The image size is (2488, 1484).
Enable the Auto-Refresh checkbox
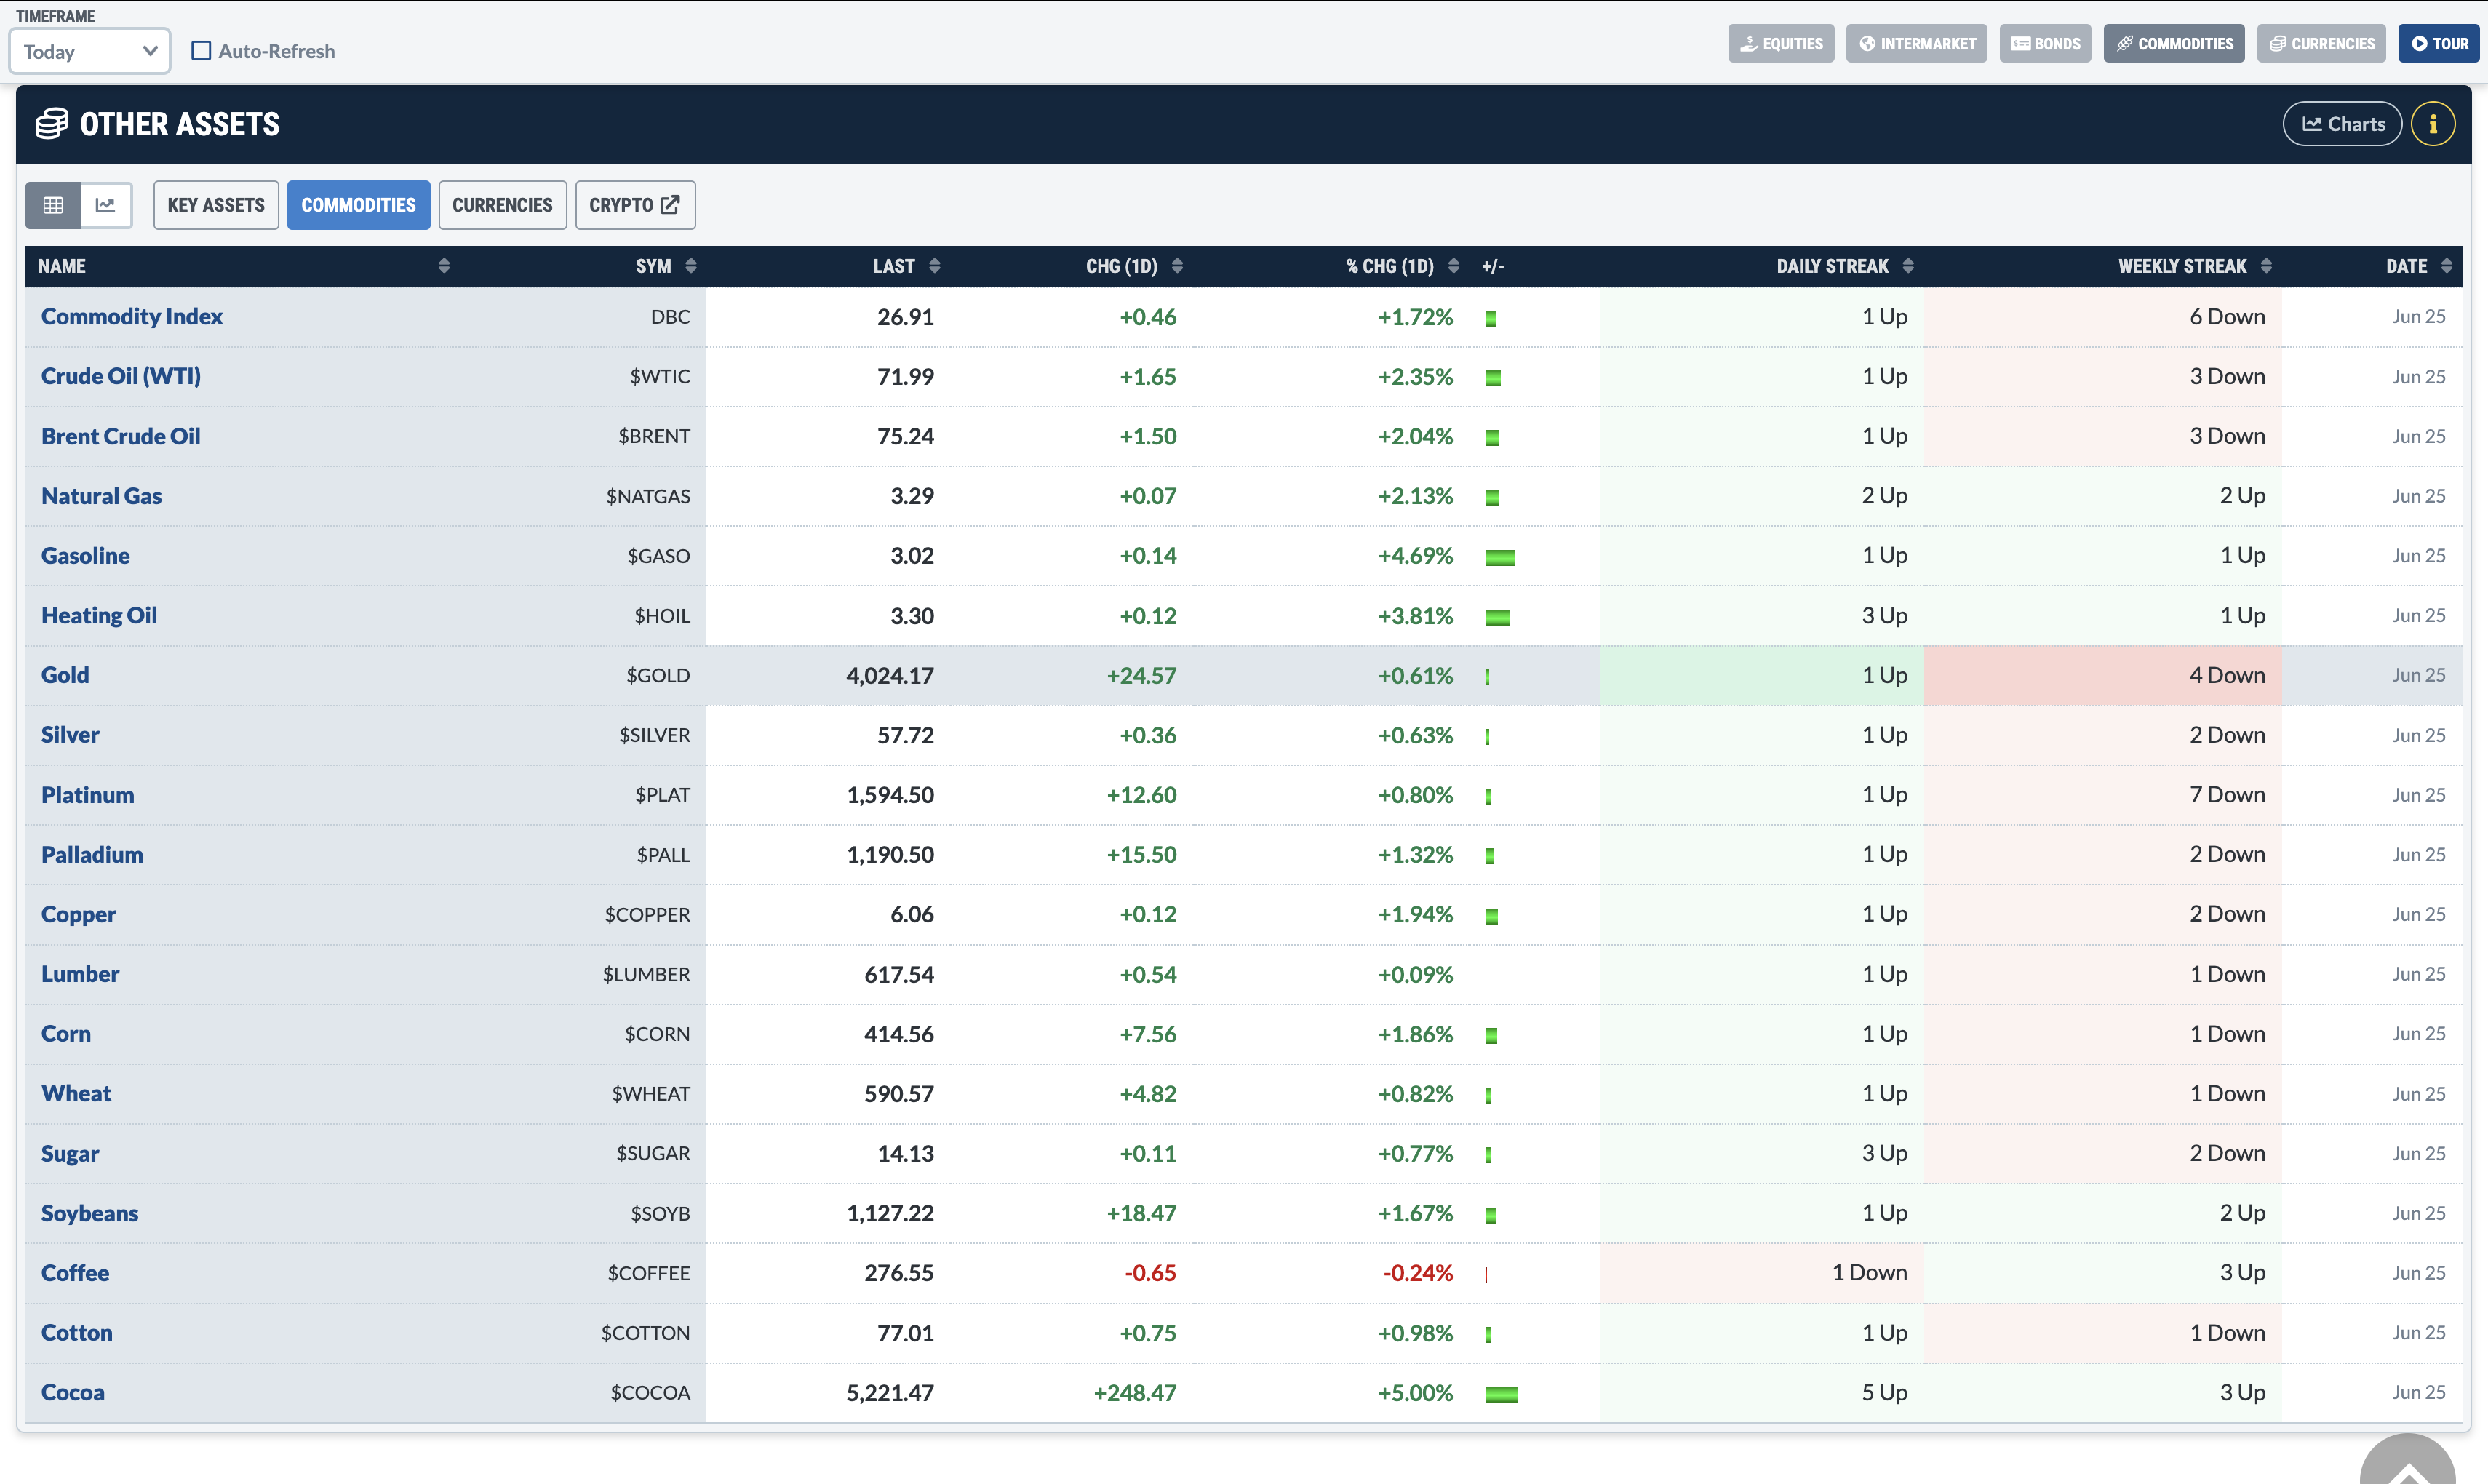pyautogui.click(x=201, y=51)
